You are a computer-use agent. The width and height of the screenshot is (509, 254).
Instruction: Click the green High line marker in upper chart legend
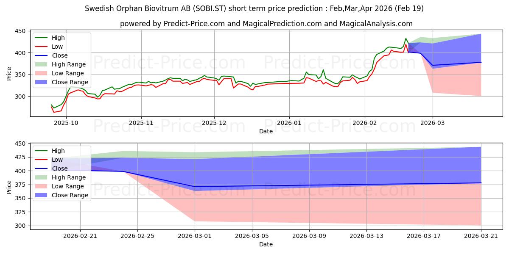click(42, 38)
